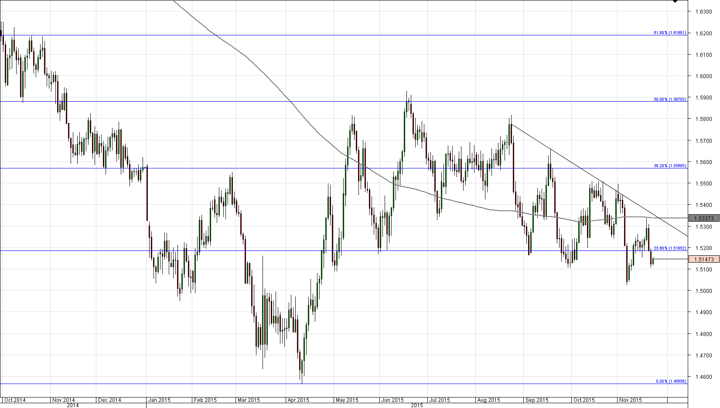Click the 1.5600 price axis label
Screen dimensions: 720x408
click(703, 162)
